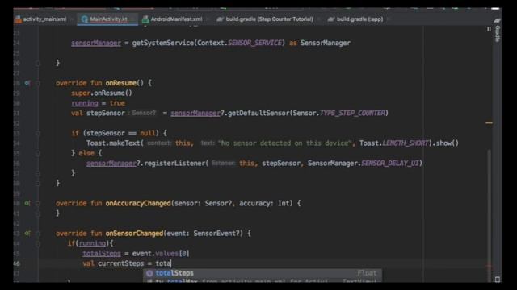Image resolution: width=517 pixels, height=290 pixels.
Task: Collapse the onSensorChanged function fold marker
Action: click(x=38, y=234)
